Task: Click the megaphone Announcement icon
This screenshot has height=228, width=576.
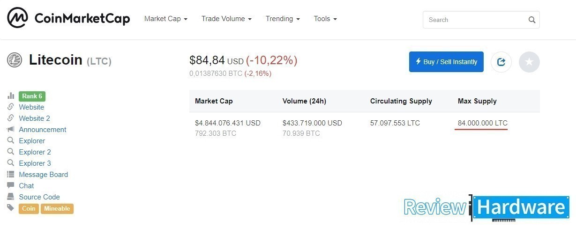Action: coord(11,130)
